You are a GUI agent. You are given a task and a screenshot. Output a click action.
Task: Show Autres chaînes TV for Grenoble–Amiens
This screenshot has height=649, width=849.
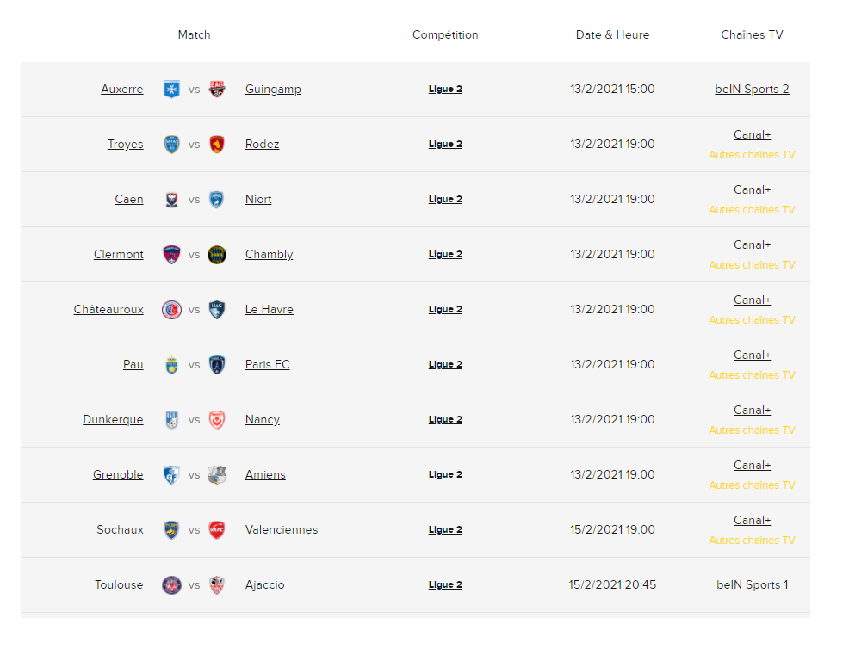(x=752, y=485)
